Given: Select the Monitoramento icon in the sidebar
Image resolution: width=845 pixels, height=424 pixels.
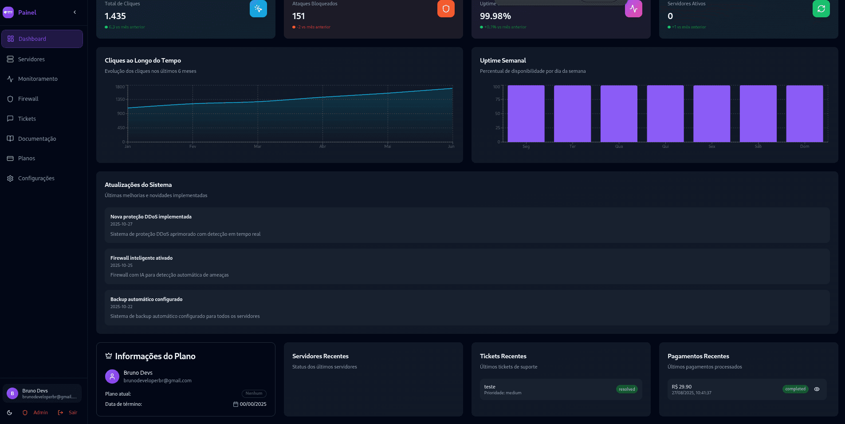Looking at the screenshot, I should pos(10,79).
